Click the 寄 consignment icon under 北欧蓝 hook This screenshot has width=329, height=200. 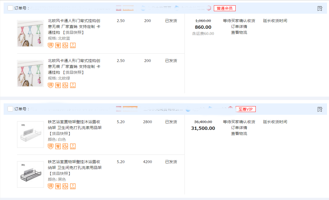(58, 45)
